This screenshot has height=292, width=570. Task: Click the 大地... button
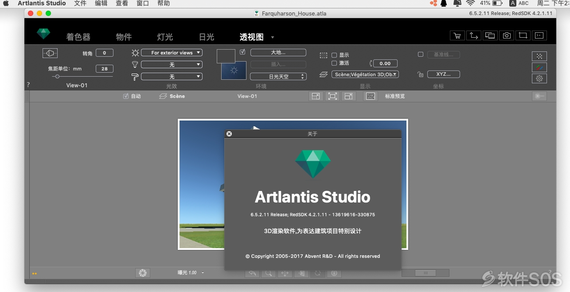coord(278,52)
